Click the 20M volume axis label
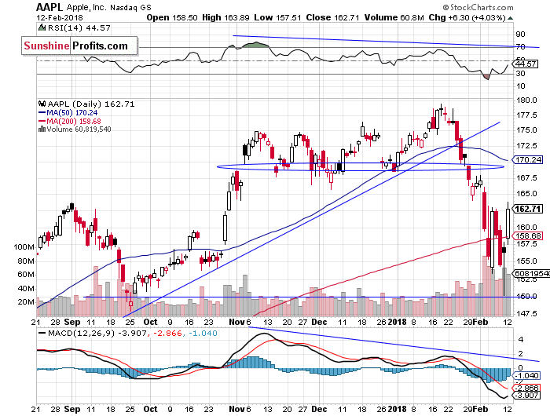The width and height of the screenshot is (550, 416). (26, 302)
